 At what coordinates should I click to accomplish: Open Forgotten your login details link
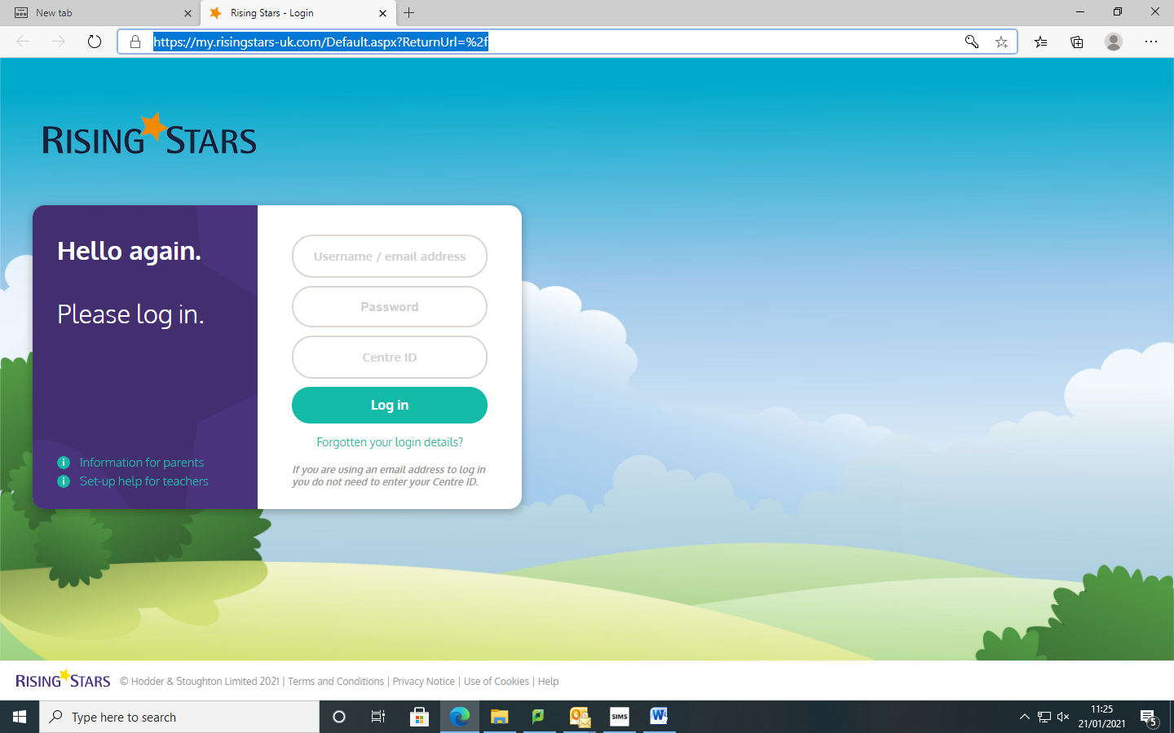(390, 442)
